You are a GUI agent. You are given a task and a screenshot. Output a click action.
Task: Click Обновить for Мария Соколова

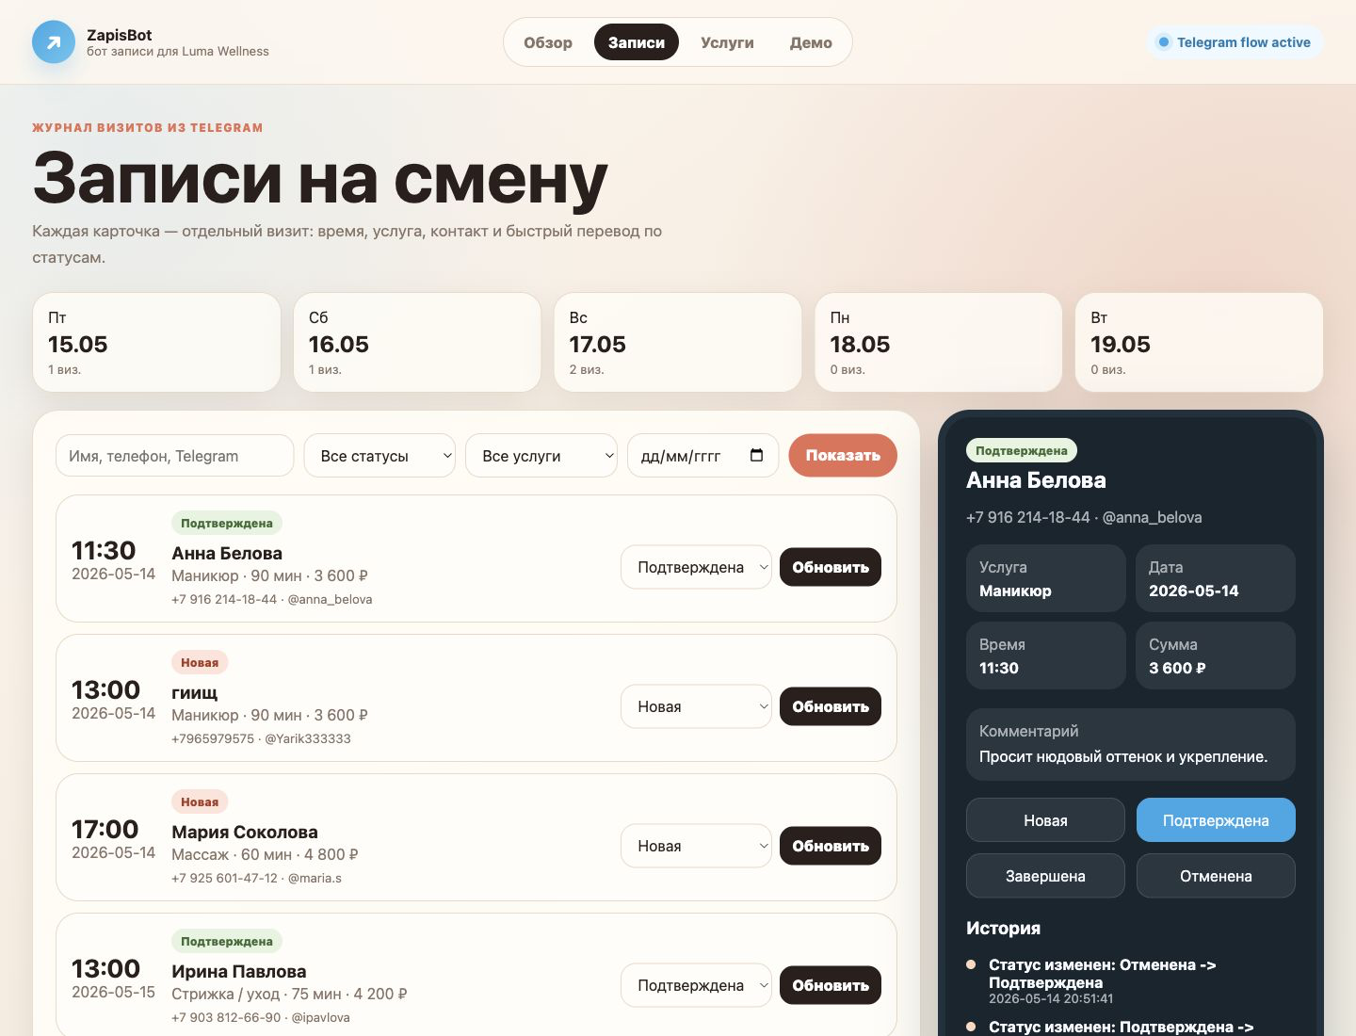[x=831, y=846]
